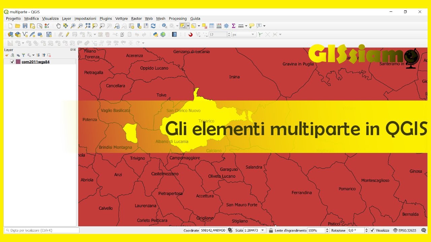Open Help contents book icon
431x242 pixels.
174,34
